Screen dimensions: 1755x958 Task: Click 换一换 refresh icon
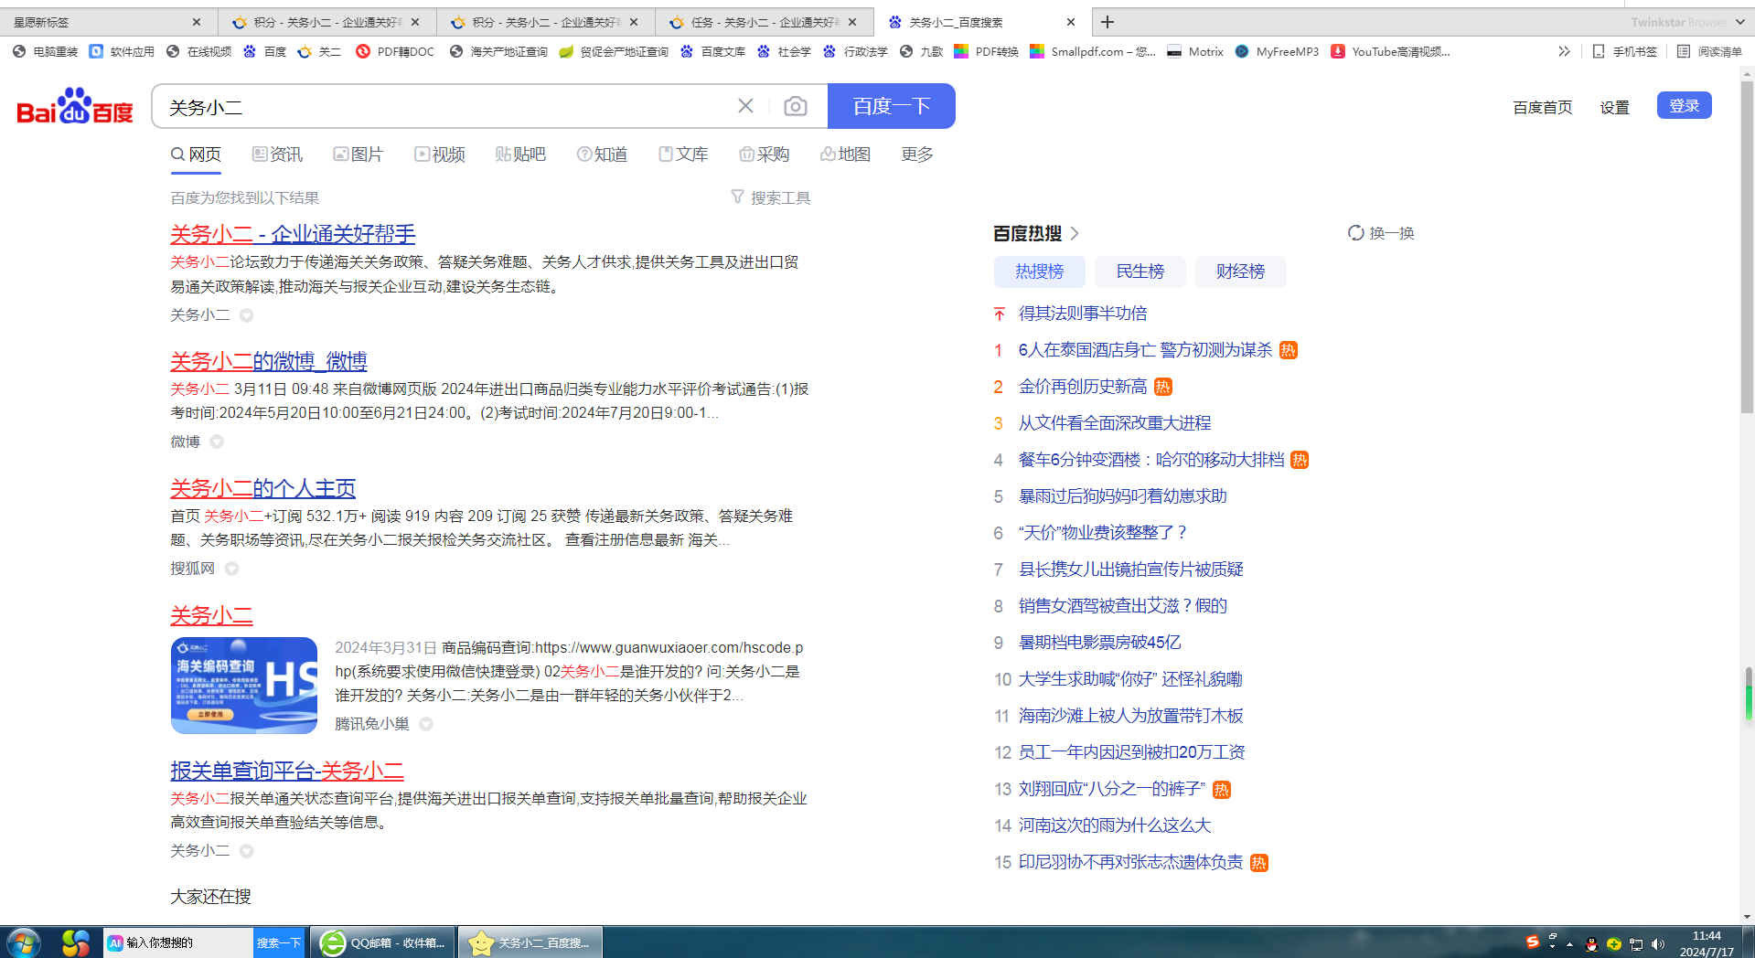1355,233
